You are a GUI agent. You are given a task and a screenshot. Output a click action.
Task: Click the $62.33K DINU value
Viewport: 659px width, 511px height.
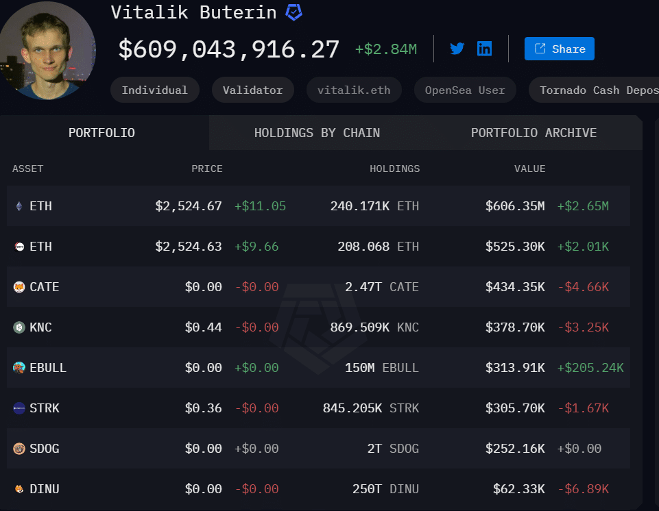coord(518,489)
